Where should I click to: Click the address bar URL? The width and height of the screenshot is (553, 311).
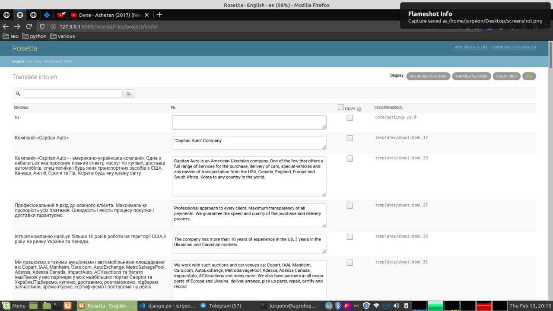tap(108, 27)
